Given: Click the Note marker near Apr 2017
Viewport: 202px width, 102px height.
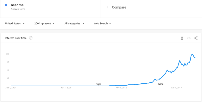Looking at the screenshot, I should coord(161,84).
